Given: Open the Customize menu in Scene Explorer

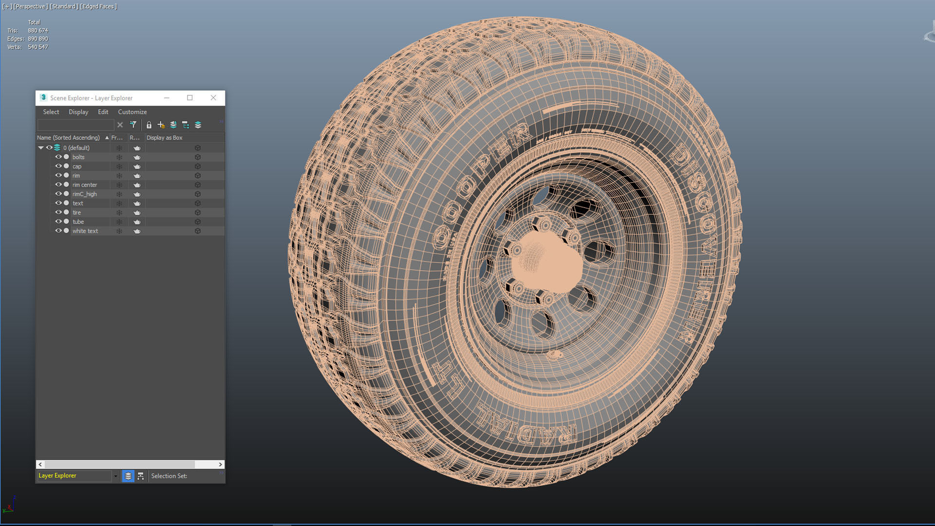Looking at the screenshot, I should pos(132,112).
